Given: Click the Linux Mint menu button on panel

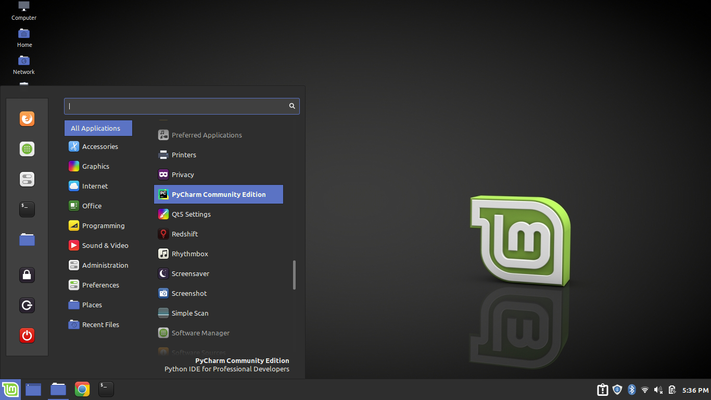Looking at the screenshot, I should (10, 390).
